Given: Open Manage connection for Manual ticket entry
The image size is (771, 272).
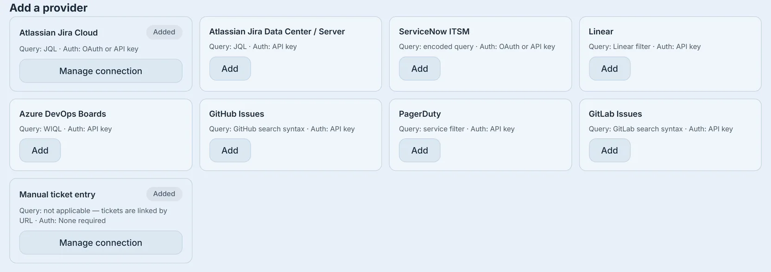Looking at the screenshot, I should (101, 242).
